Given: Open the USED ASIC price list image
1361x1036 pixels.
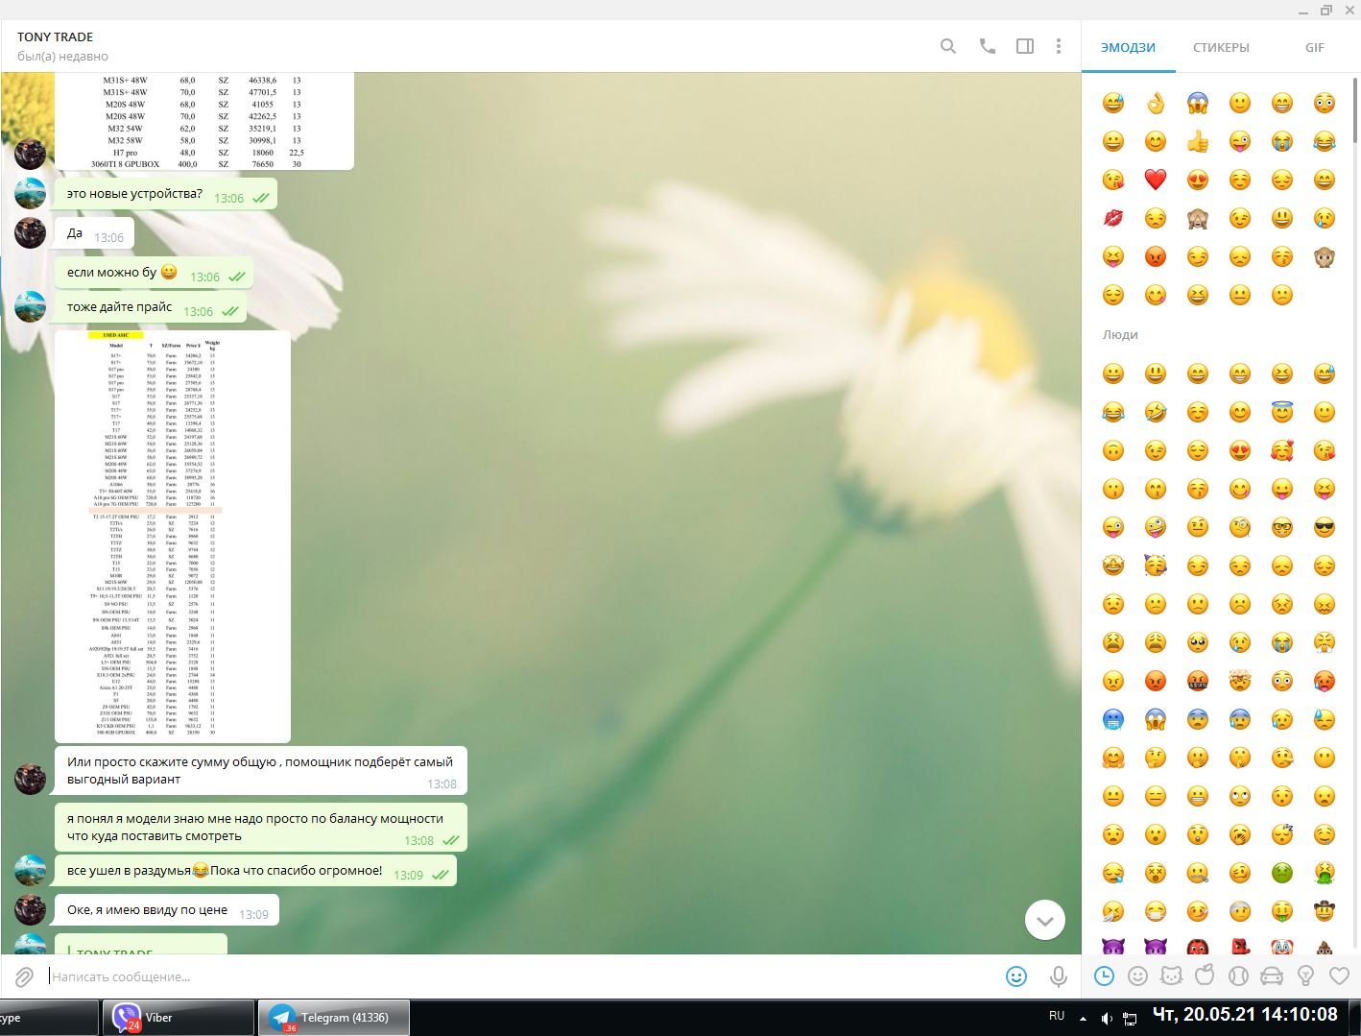Looking at the screenshot, I should coord(173,537).
